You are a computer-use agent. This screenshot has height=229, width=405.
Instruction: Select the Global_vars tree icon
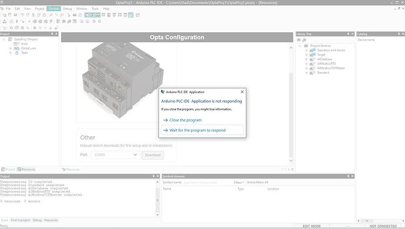click(x=16, y=48)
